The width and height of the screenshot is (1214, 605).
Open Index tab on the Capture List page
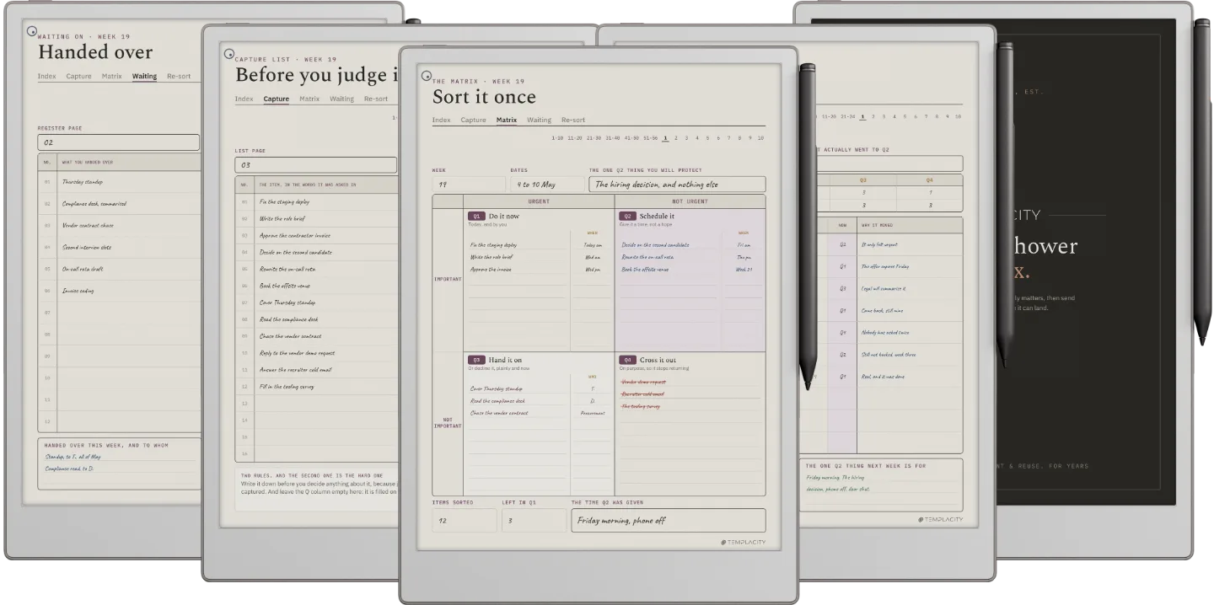(x=244, y=99)
